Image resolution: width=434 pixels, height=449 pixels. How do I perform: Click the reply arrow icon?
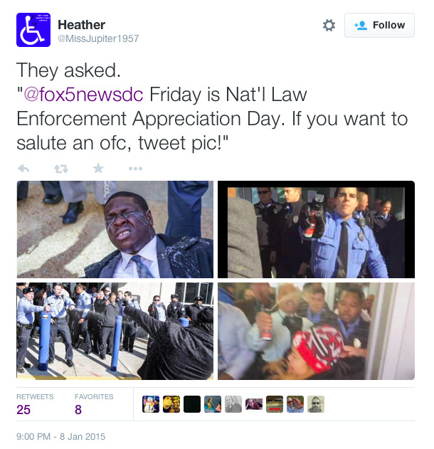23,169
